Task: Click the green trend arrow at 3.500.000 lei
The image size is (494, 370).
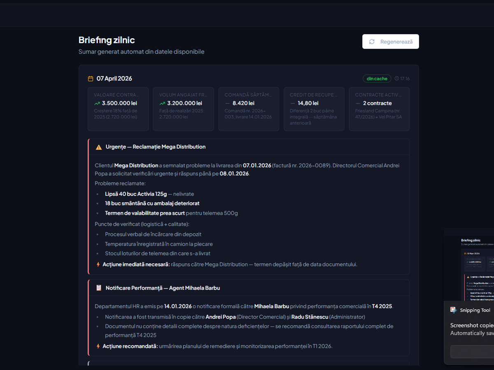Action: coord(97,104)
